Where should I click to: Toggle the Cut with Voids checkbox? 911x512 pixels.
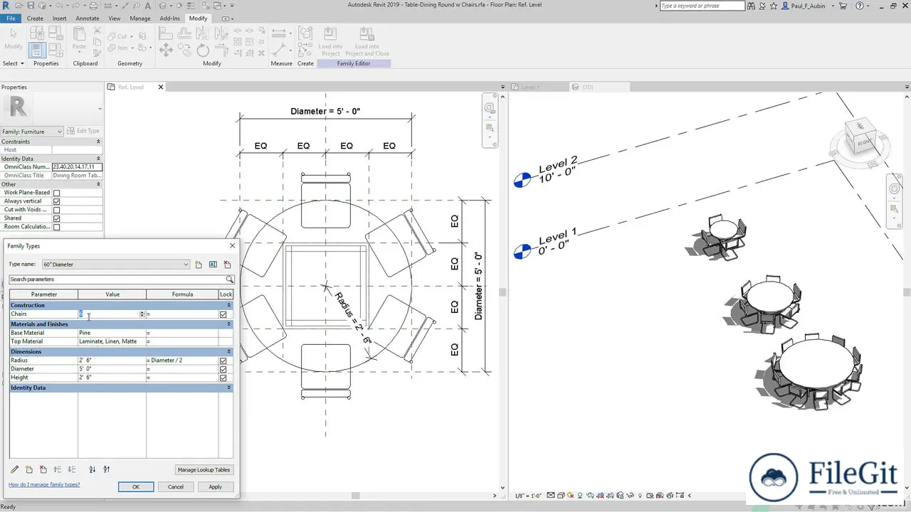coord(57,210)
